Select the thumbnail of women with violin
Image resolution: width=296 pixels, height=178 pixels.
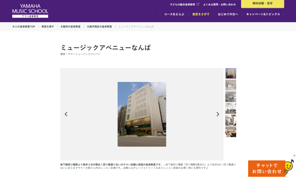tap(231, 132)
